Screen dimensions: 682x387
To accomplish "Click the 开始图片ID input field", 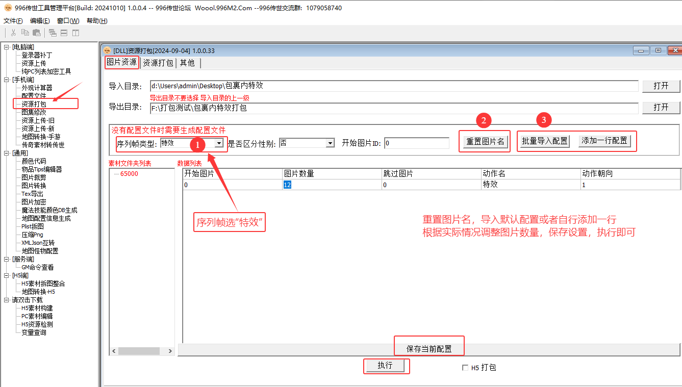I will [x=416, y=143].
